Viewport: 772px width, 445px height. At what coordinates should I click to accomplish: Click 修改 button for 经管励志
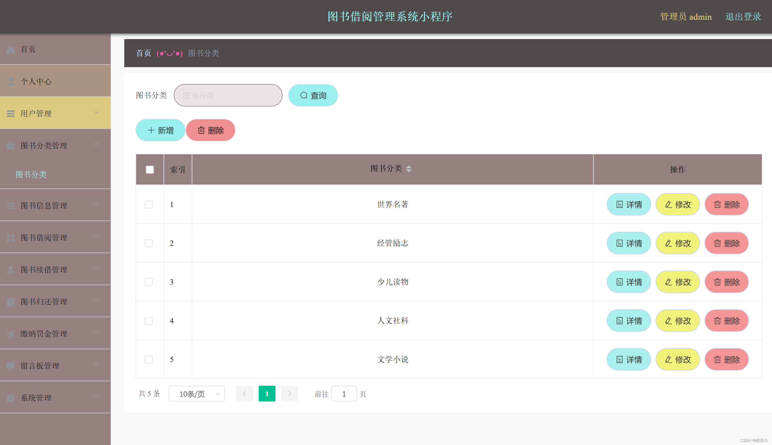(x=678, y=243)
